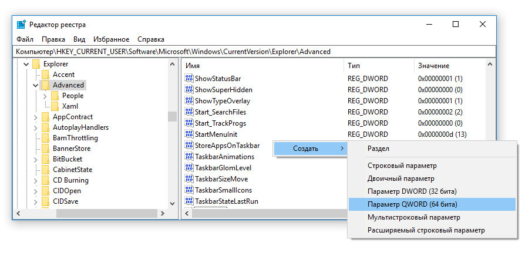This screenshot has height=256, width=532.
Task: Click the Registry Editor app icon in title bar
Action: 21,25
